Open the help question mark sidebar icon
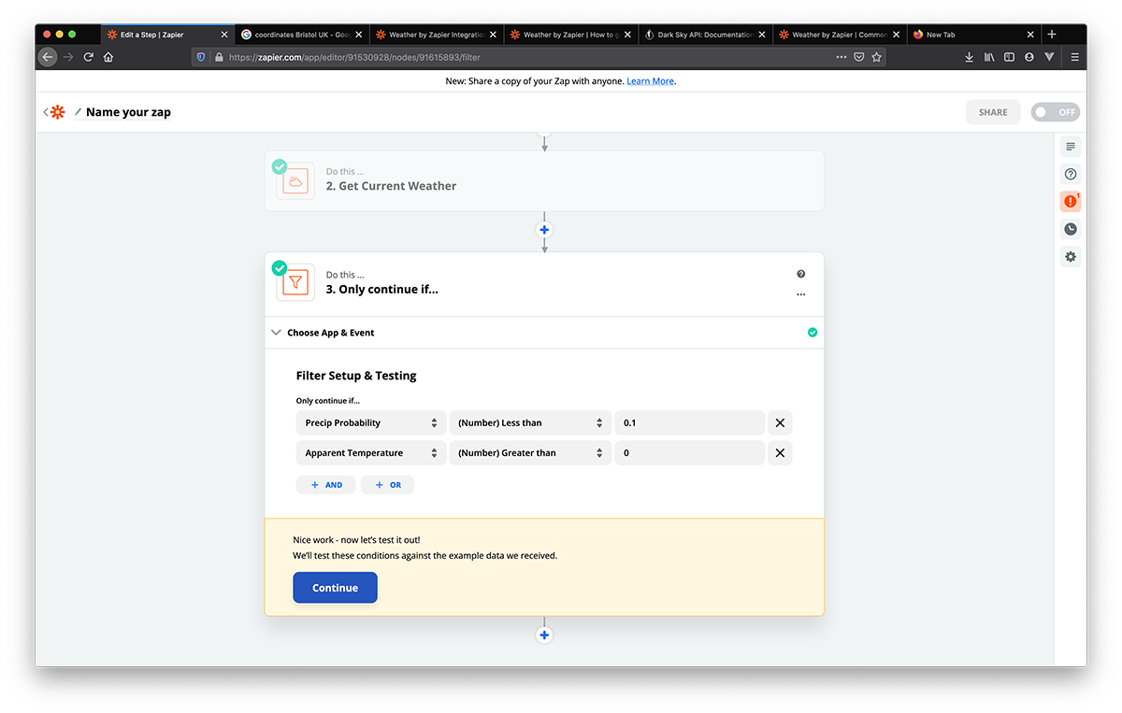Screen dimensions: 1122x713 [1071, 174]
